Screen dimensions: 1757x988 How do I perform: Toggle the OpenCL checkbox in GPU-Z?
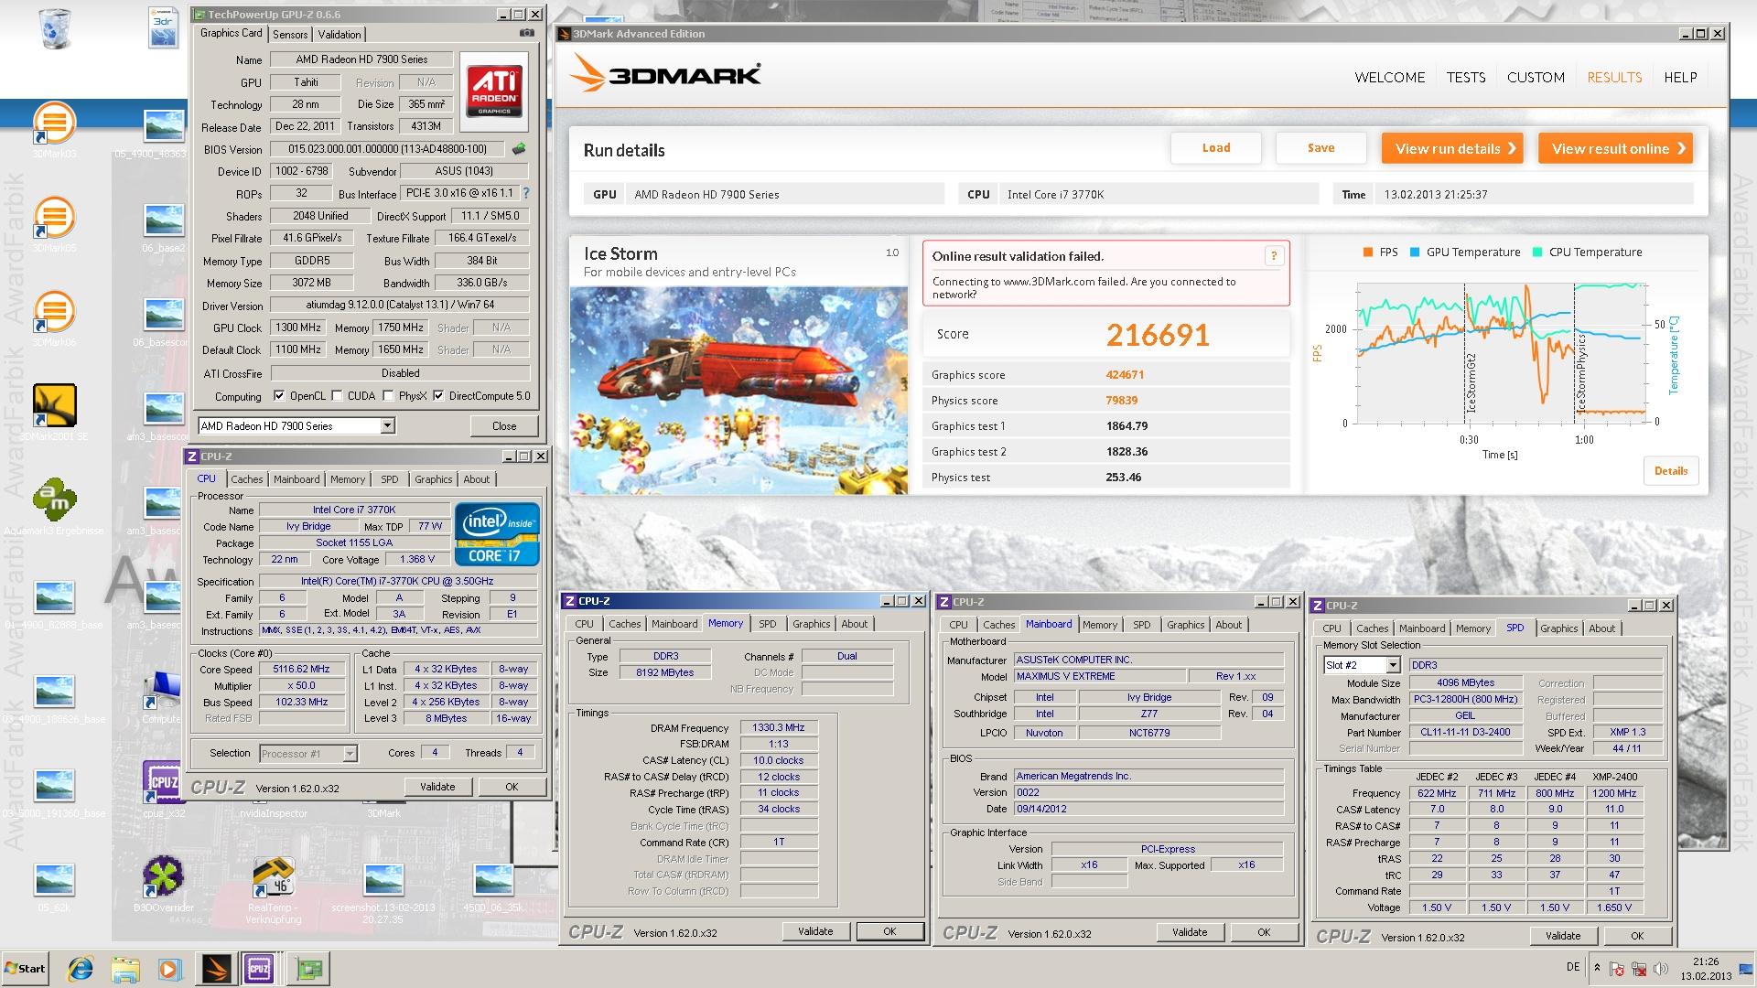point(279,396)
